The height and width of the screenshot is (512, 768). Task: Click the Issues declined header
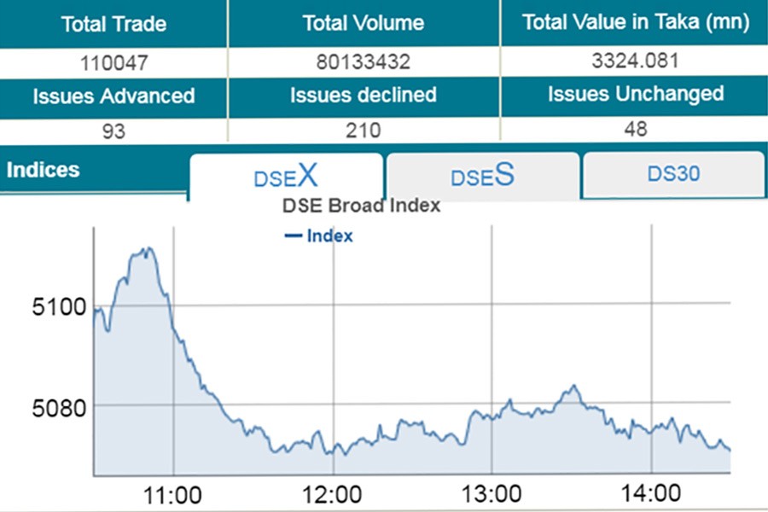(x=363, y=96)
